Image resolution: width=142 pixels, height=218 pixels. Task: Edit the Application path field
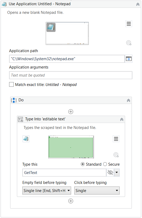(67, 59)
